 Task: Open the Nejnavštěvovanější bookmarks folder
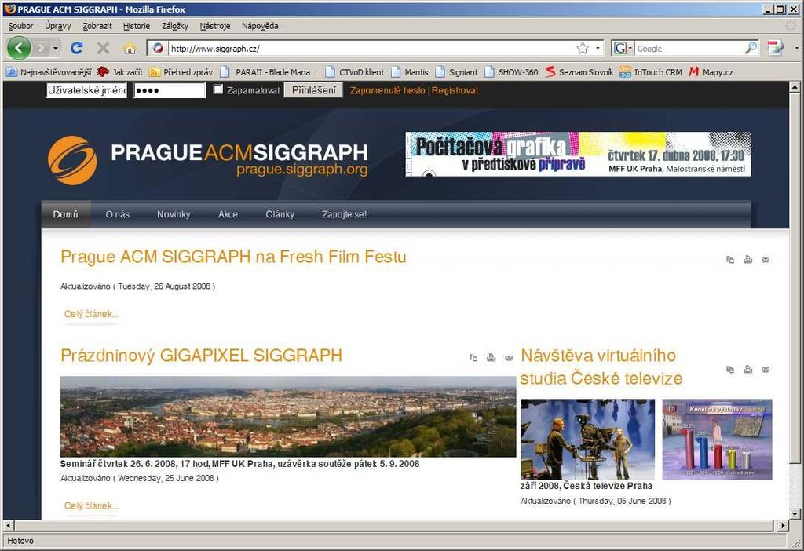pos(49,72)
